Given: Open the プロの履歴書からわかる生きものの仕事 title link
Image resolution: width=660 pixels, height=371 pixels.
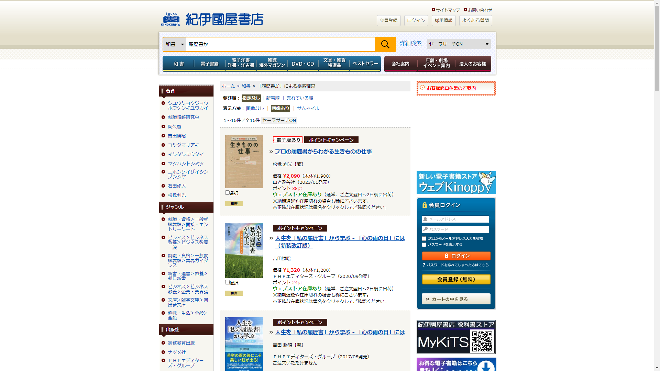Looking at the screenshot, I should click(323, 151).
